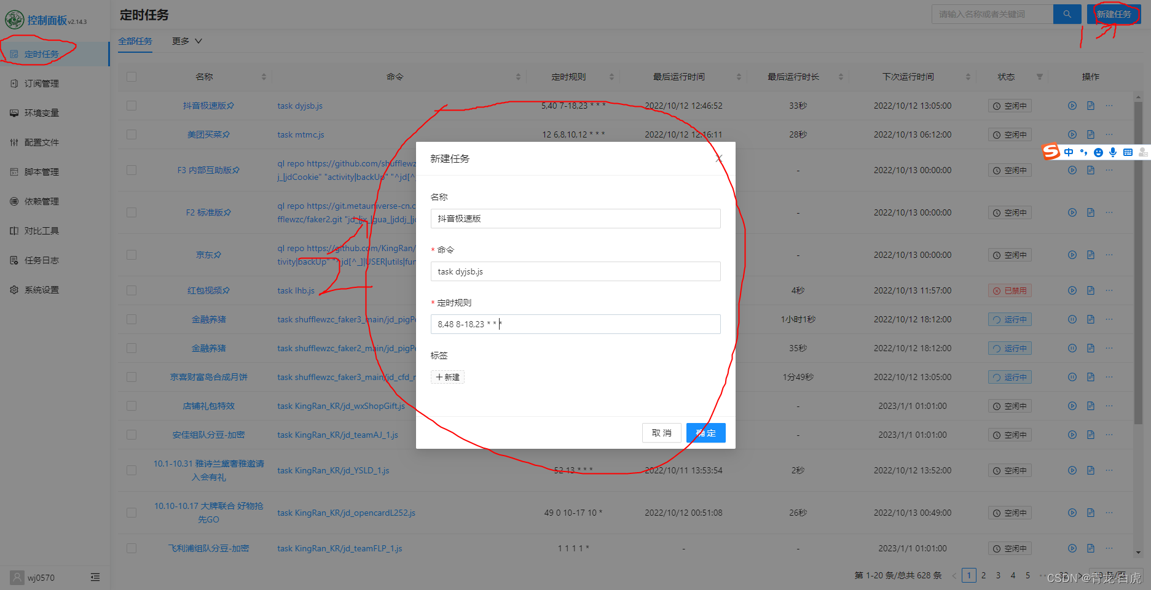Click the 定时规则 input field in dialog
The width and height of the screenshot is (1151, 590).
tap(575, 324)
